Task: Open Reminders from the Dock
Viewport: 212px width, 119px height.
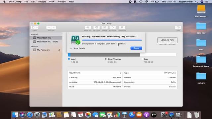Action: pyautogui.click(x=74, y=115)
